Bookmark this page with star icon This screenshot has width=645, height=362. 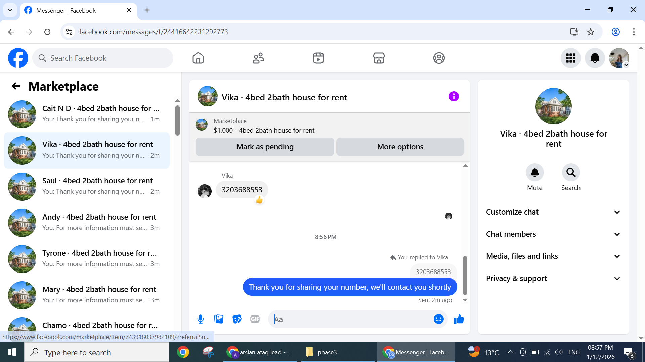click(590, 32)
